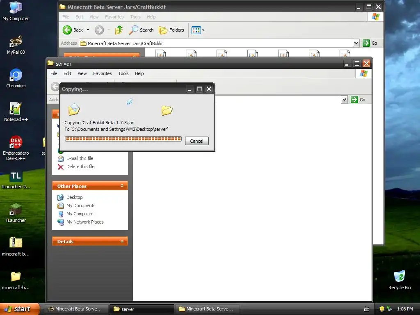Click Go button in CraftBukkit window

370,43
